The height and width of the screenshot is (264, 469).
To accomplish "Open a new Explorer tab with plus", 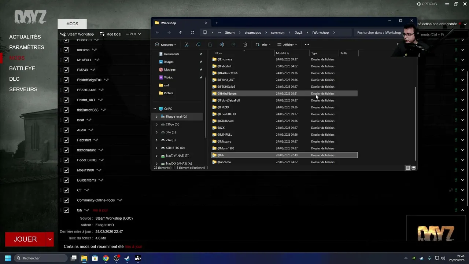I will [x=217, y=23].
